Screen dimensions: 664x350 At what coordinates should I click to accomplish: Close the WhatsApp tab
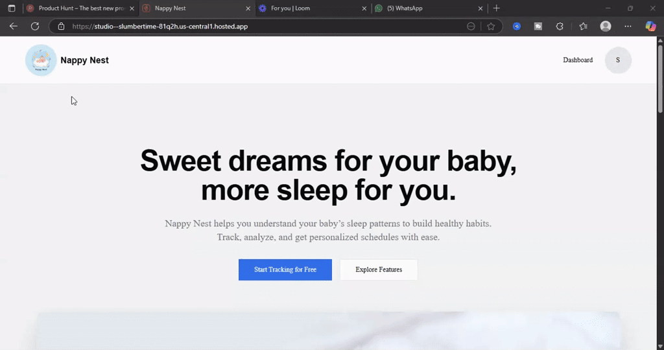(x=480, y=8)
